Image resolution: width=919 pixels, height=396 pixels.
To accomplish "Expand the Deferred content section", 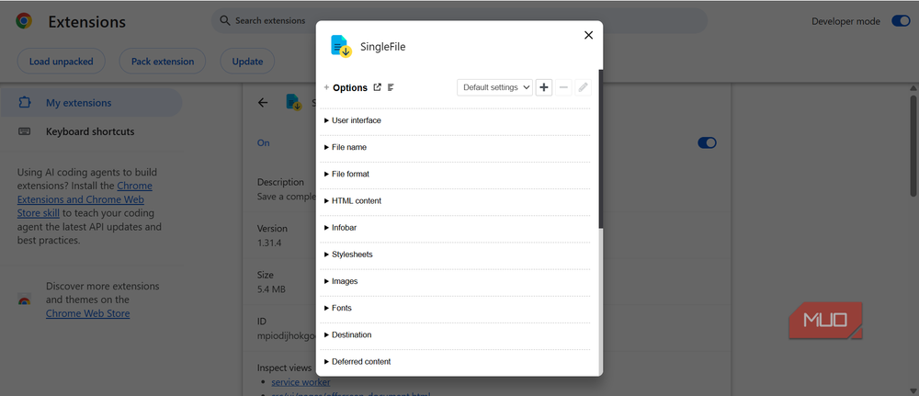I will point(457,361).
